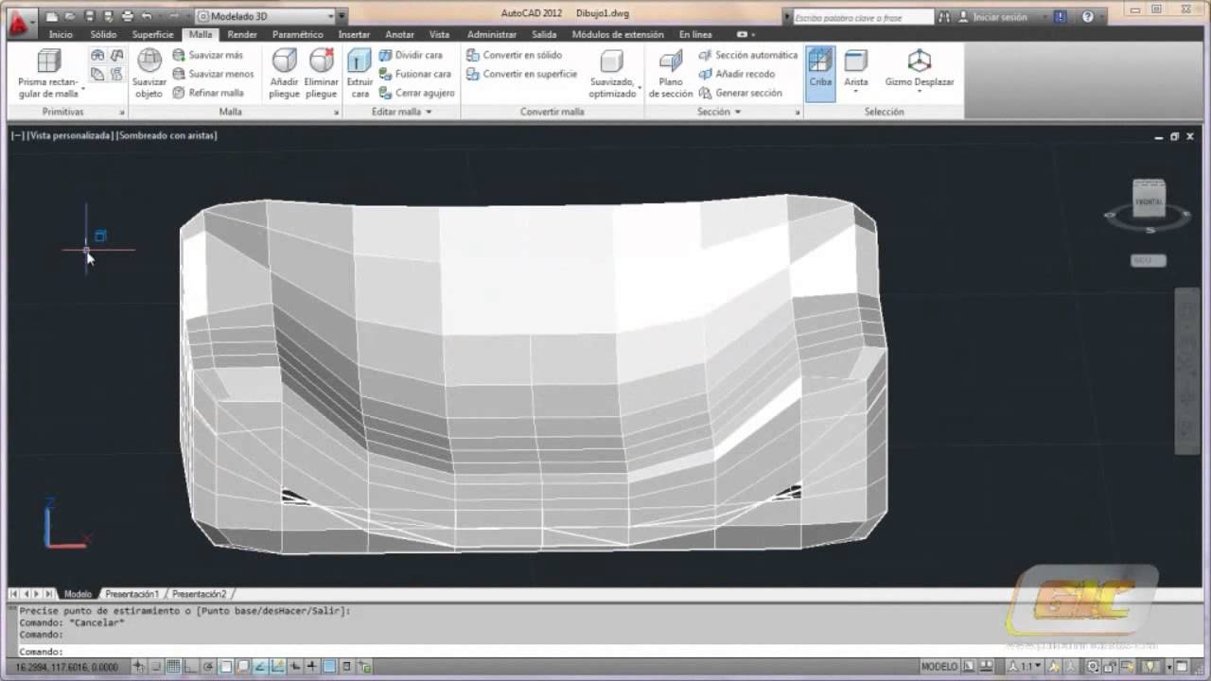This screenshot has height=681, width=1211.
Task: Toggle Snap mode in status bar
Action: (156, 667)
